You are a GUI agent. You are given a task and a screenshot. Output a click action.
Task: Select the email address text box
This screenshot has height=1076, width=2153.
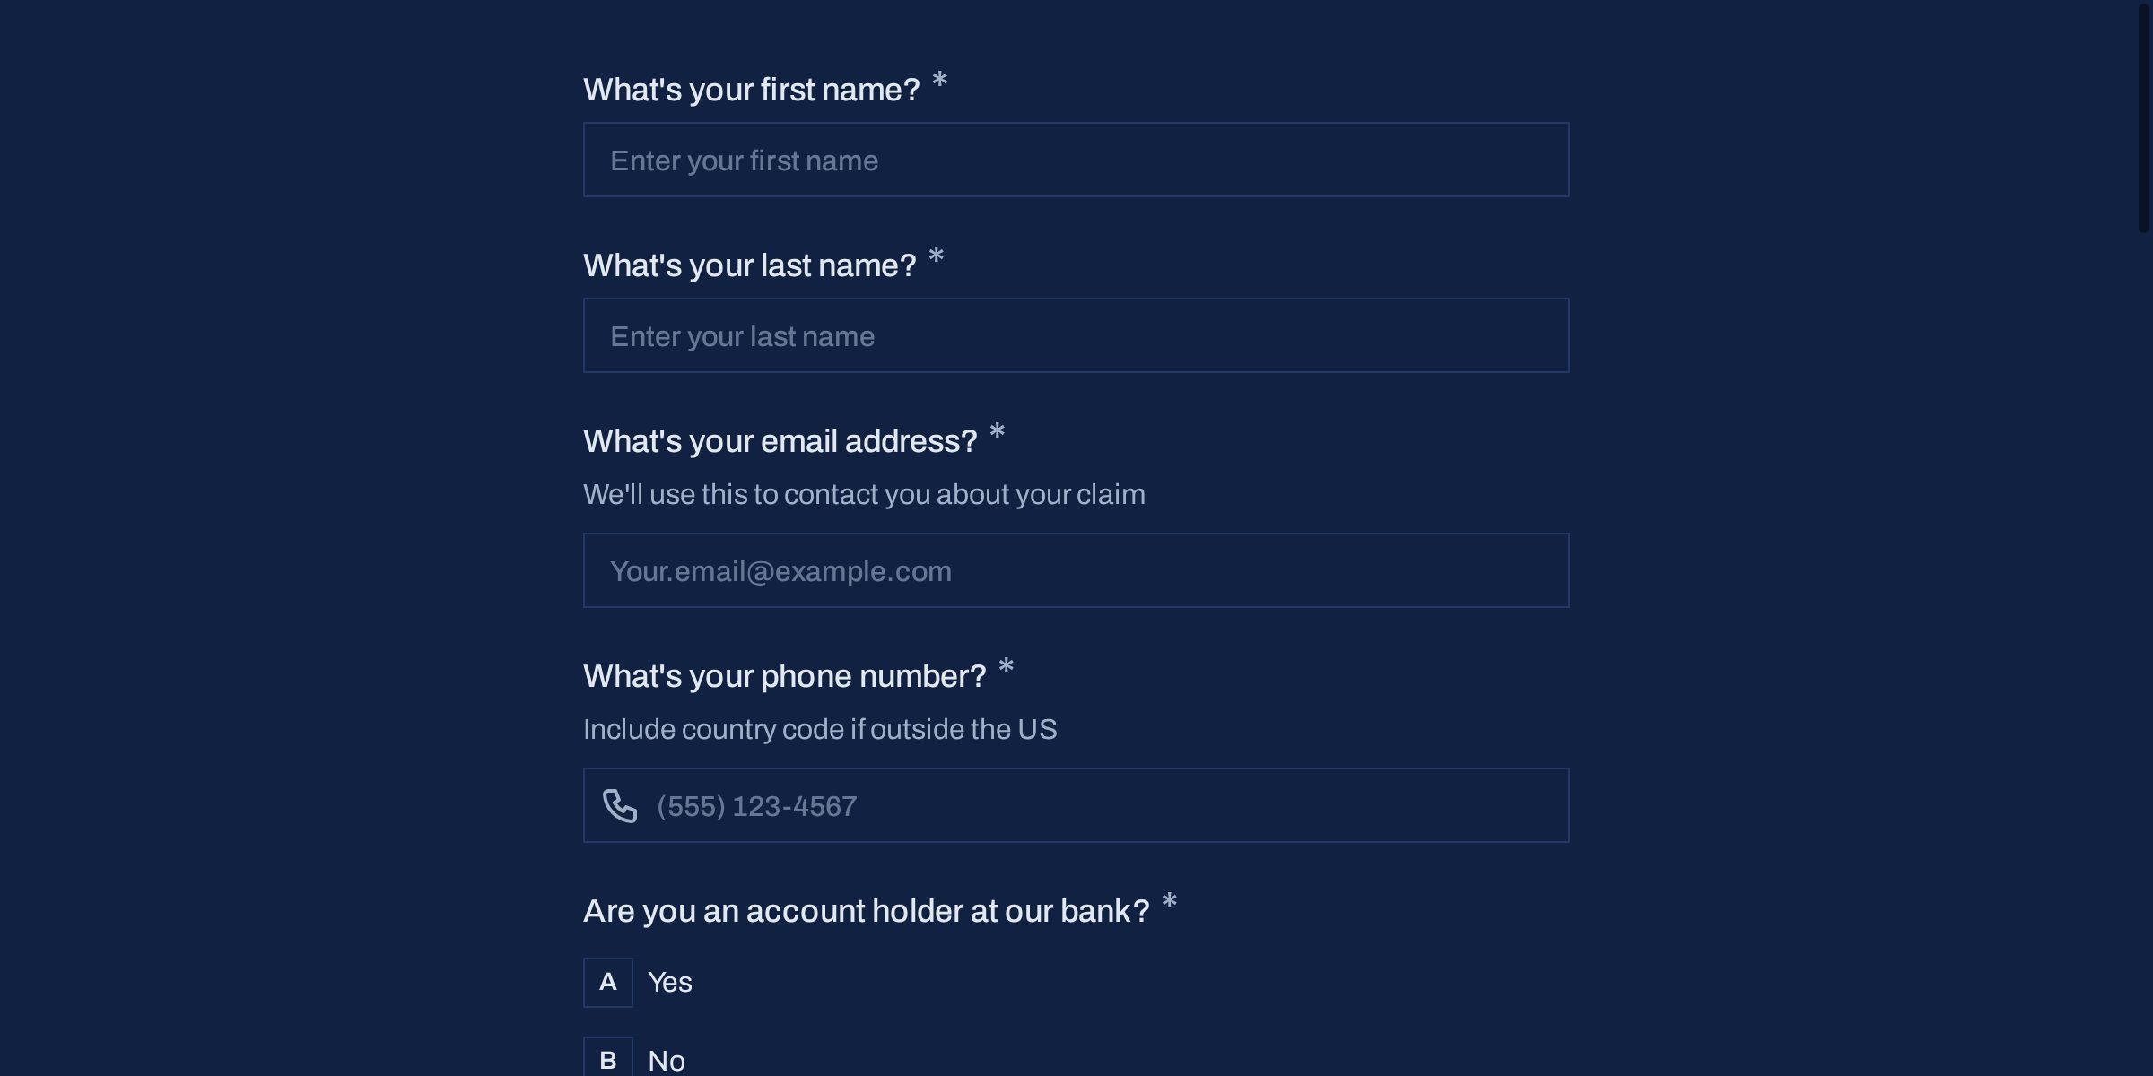pos(1076,570)
